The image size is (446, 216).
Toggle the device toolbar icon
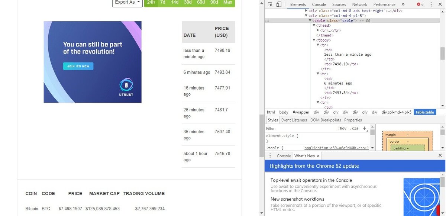tap(278, 4)
